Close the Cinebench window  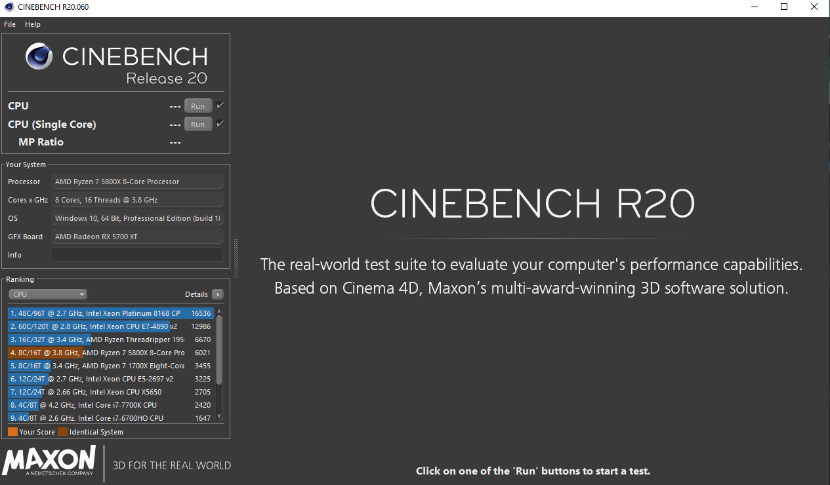pos(814,7)
